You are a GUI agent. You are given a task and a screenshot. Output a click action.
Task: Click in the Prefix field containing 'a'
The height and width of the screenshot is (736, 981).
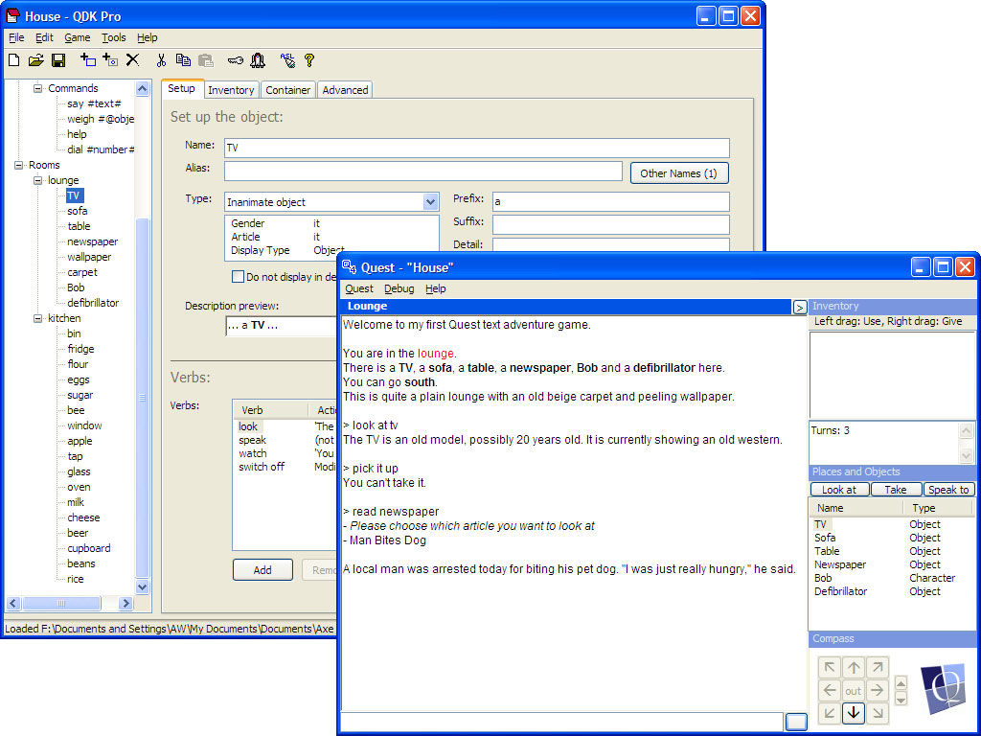610,201
